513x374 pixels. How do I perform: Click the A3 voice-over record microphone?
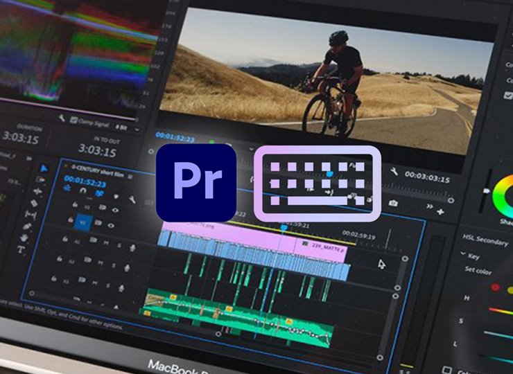[x=121, y=288]
